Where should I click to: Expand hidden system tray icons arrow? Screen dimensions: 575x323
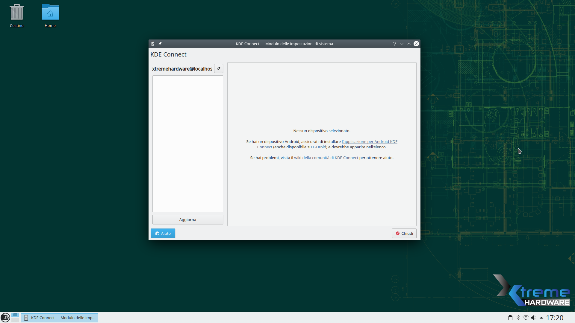click(541, 318)
